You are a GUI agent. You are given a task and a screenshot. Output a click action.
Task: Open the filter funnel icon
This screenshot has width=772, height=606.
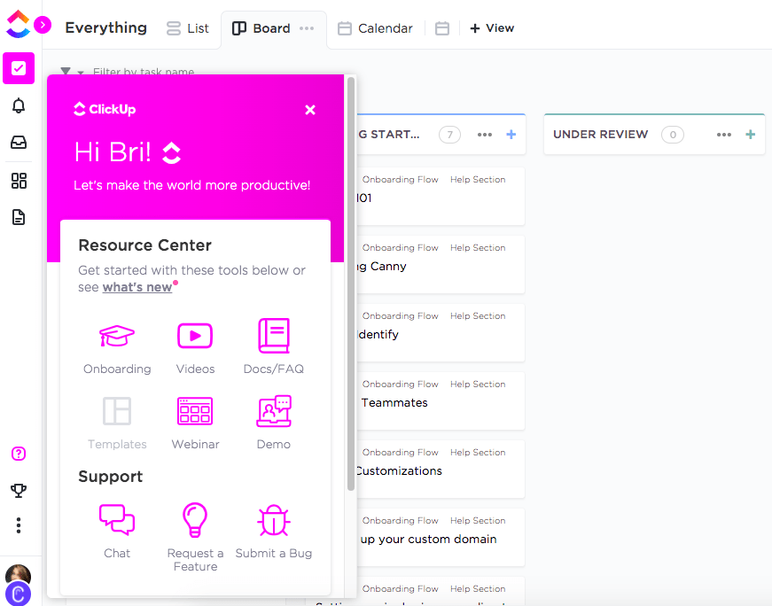(66, 72)
